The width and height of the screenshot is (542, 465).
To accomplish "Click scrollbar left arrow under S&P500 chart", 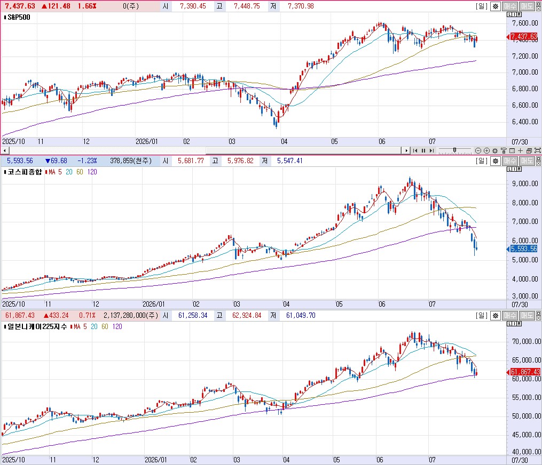I will tap(4, 150).
